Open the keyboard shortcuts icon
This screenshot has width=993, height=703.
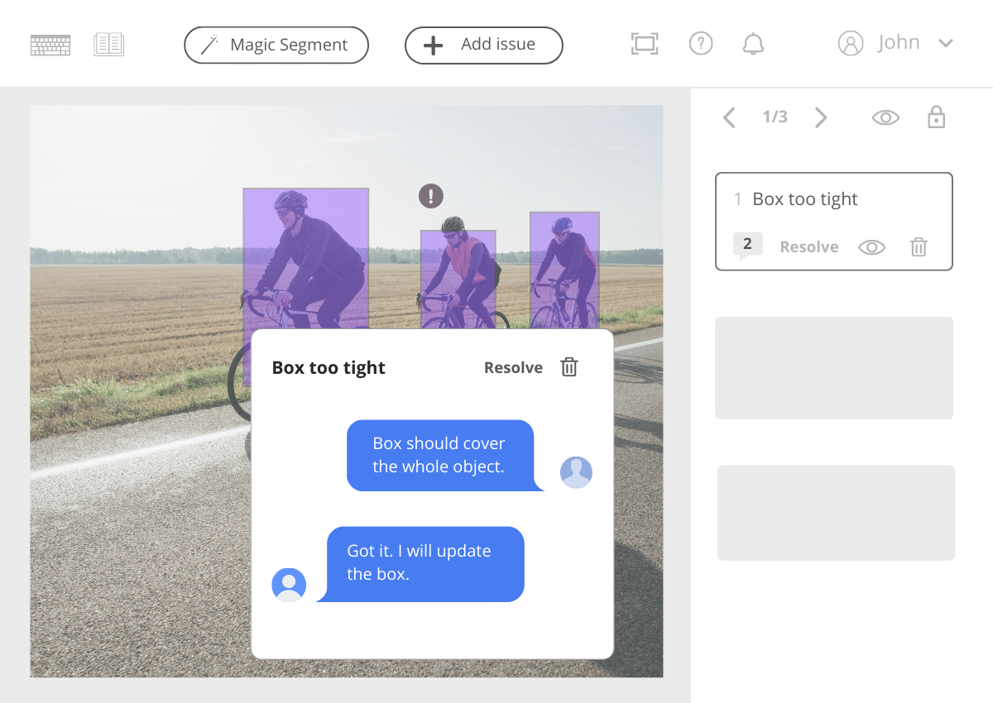coord(50,43)
